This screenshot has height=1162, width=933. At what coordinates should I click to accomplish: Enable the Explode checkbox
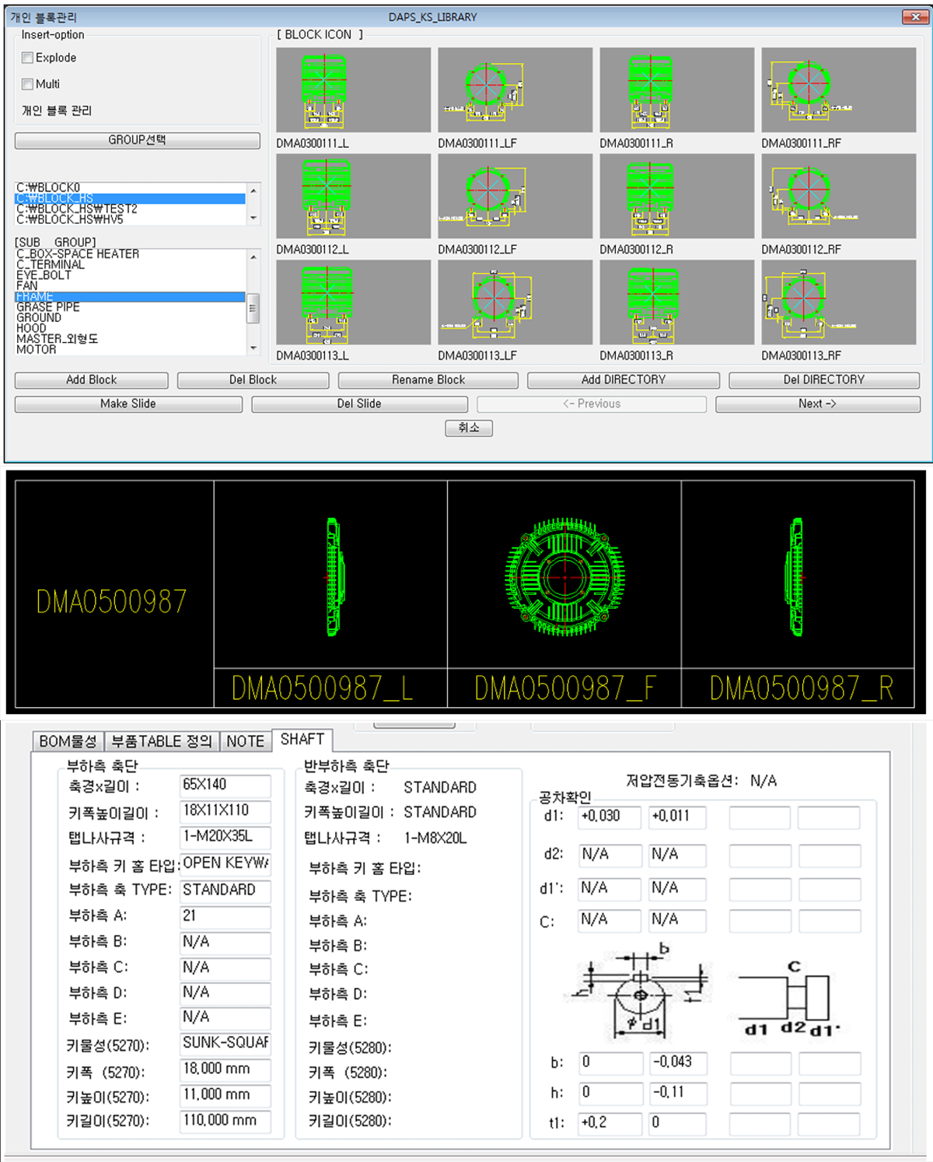[28, 58]
